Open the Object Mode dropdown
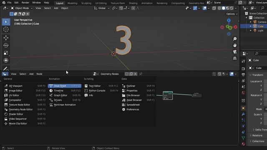The height and width of the screenshot is (150, 267). [x=22, y=8]
